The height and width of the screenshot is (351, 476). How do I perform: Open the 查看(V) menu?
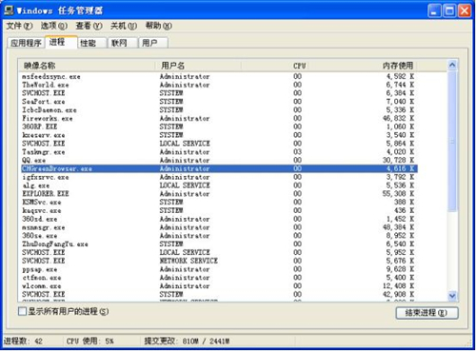coord(89,26)
